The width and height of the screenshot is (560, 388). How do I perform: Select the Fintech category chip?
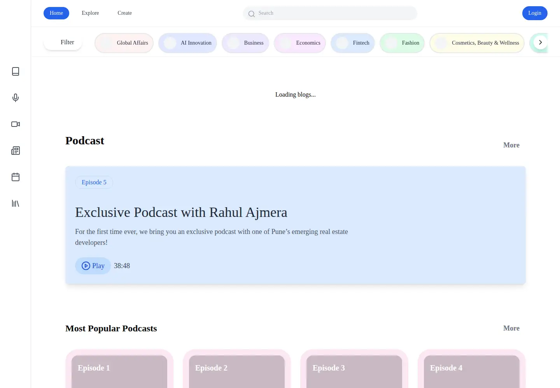(353, 43)
